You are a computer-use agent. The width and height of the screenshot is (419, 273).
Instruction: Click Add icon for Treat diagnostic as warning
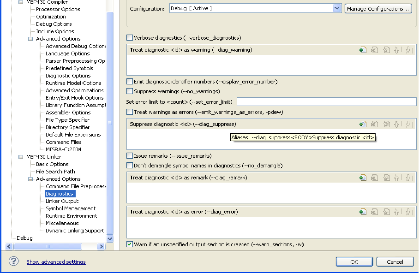click(x=363, y=50)
